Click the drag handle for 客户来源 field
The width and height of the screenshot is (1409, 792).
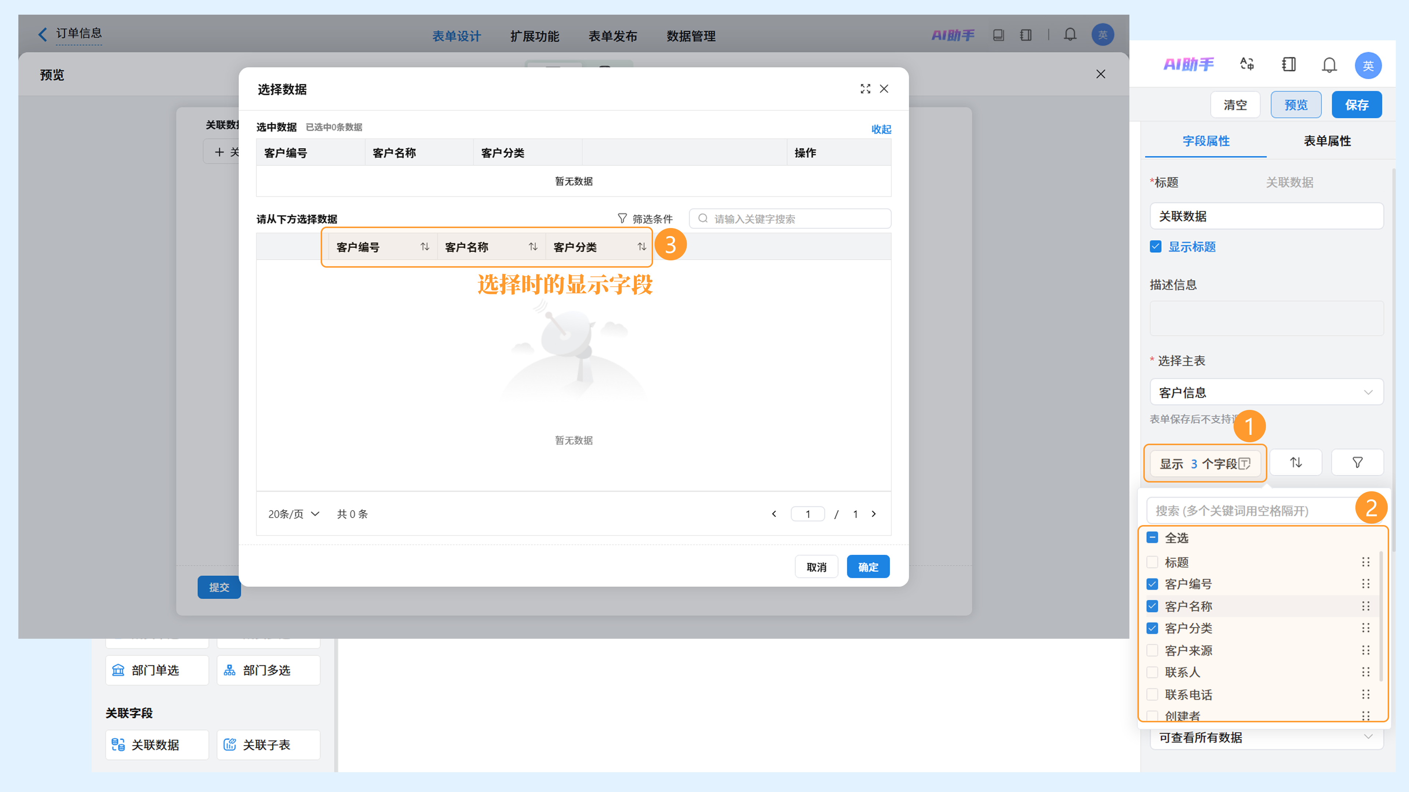click(x=1366, y=650)
